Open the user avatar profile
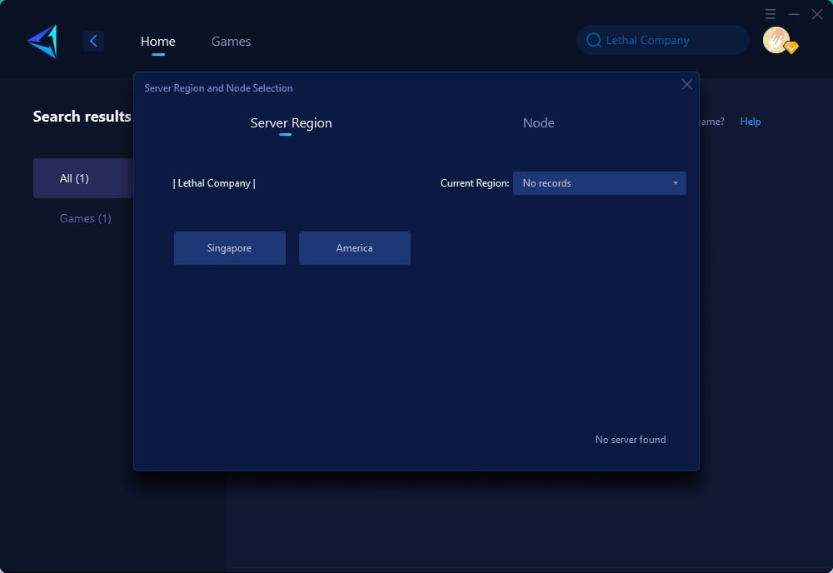Screen dimensions: 833x573 [x=777, y=40]
